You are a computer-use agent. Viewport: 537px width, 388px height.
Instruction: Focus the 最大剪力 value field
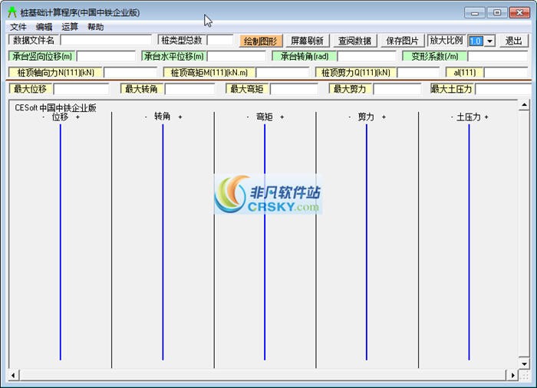(x=397, y=89)
